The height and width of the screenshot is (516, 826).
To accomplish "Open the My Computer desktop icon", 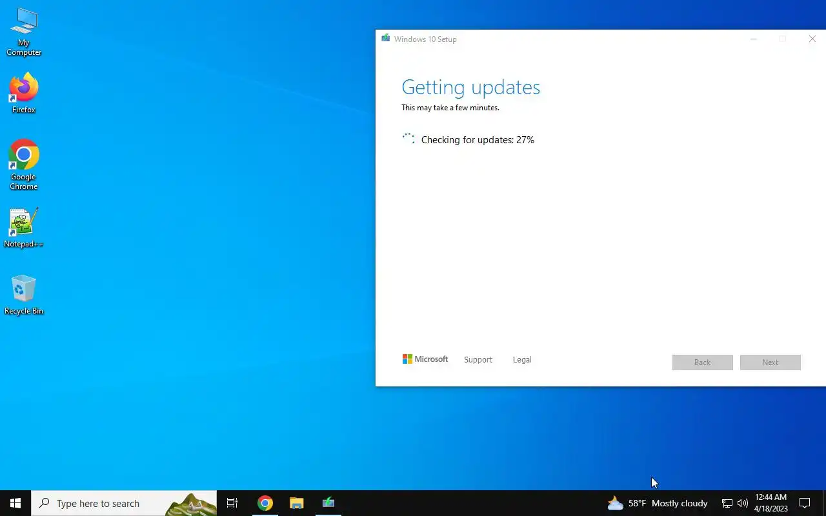I will 24,32.
